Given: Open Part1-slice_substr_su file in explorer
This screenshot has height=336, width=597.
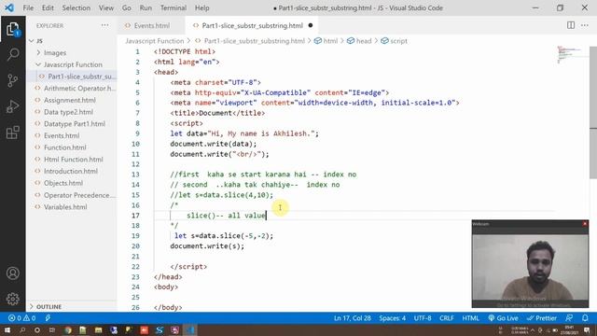Looking at the screenshot, I should point(80,77).
